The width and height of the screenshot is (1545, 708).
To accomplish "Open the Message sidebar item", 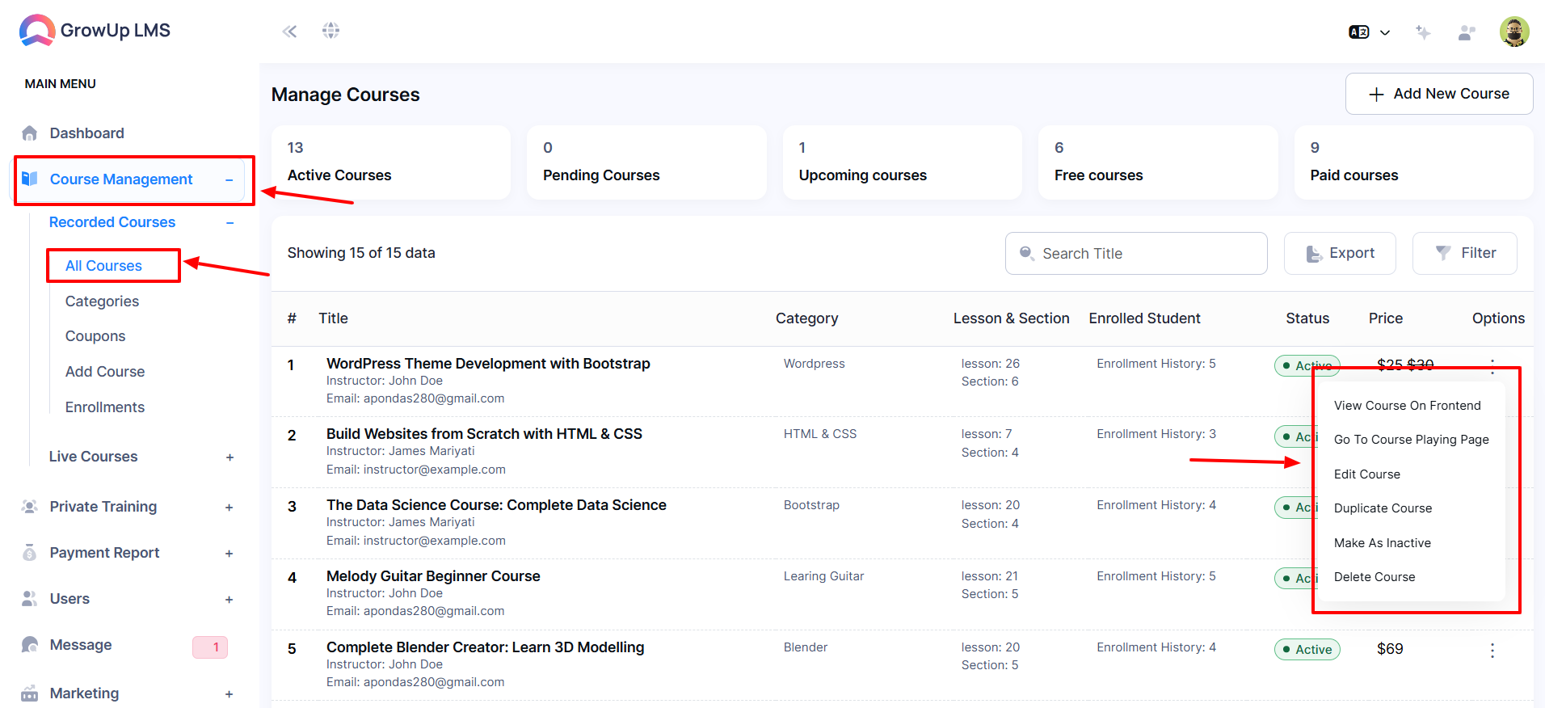I will tap(81, 645).
